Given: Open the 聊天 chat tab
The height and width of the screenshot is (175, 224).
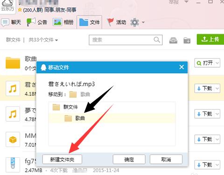Looking at the screenshot, I should tap(11, 22).
